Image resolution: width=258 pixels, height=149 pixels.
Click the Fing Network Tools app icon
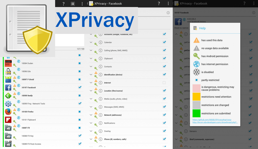(8, 104)
